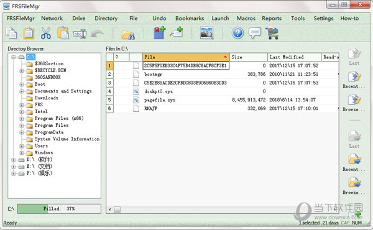Click the lower Recent... folder icon
This screenshot has width=373, height=230.
pos(354,159)
